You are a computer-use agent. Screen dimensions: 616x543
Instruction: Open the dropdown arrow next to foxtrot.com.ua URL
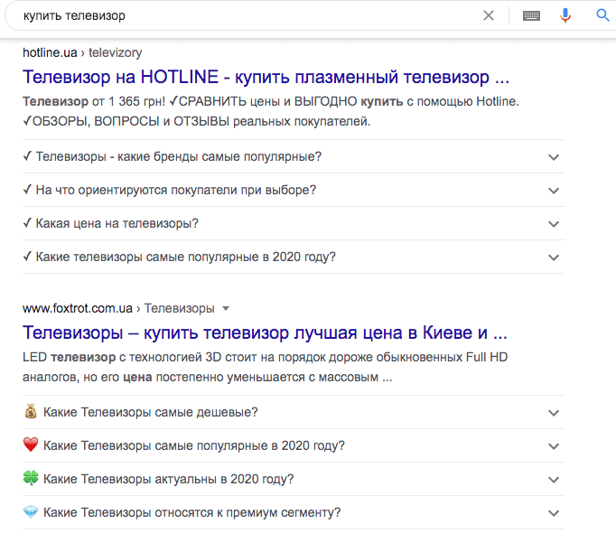click(x=226, y=308)
